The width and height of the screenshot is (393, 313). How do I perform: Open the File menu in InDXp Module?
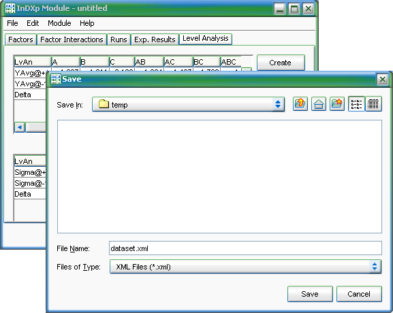(x=12, y=23)
